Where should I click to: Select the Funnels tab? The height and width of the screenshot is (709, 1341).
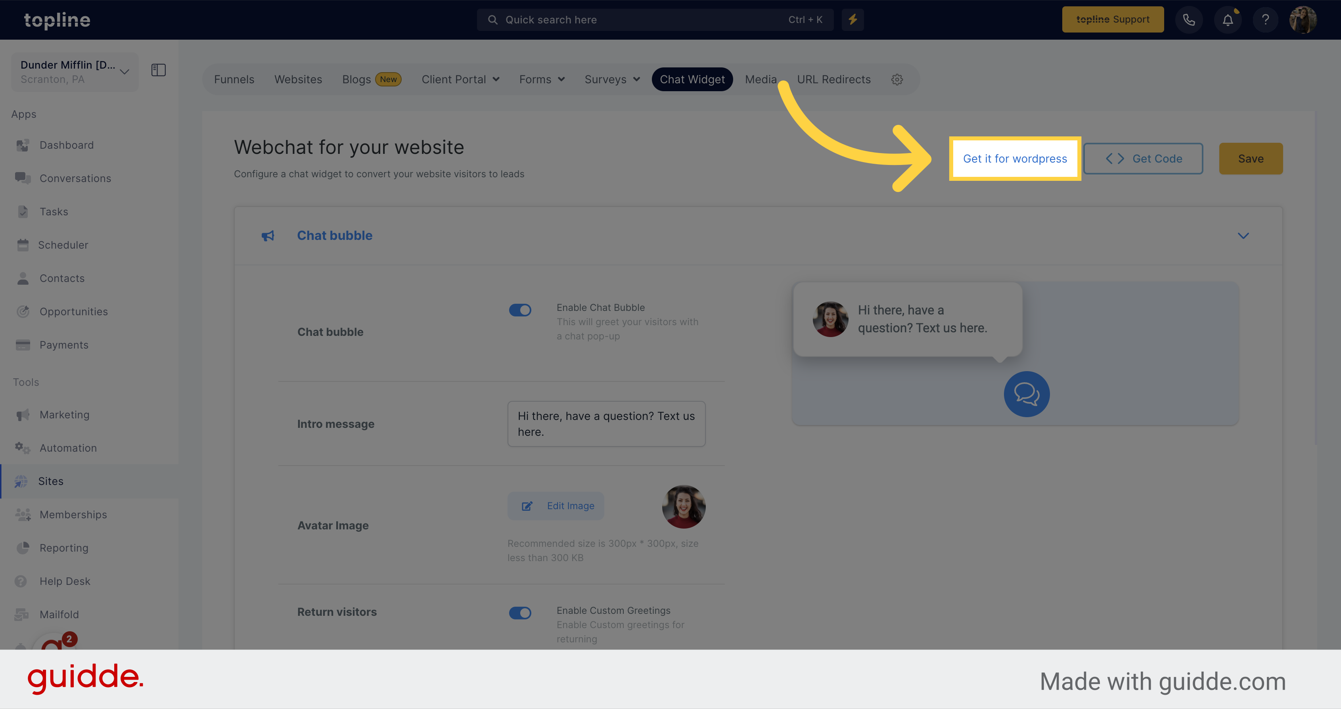point(234,78)
